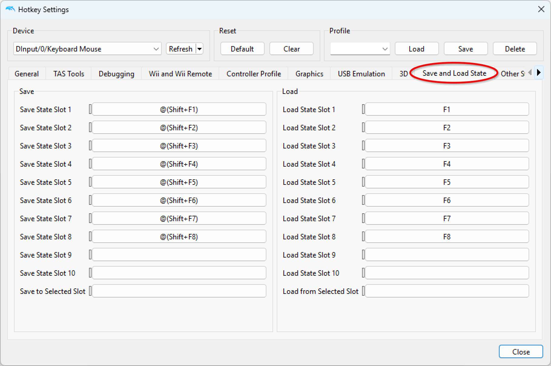Open the 3D tab

403,74
